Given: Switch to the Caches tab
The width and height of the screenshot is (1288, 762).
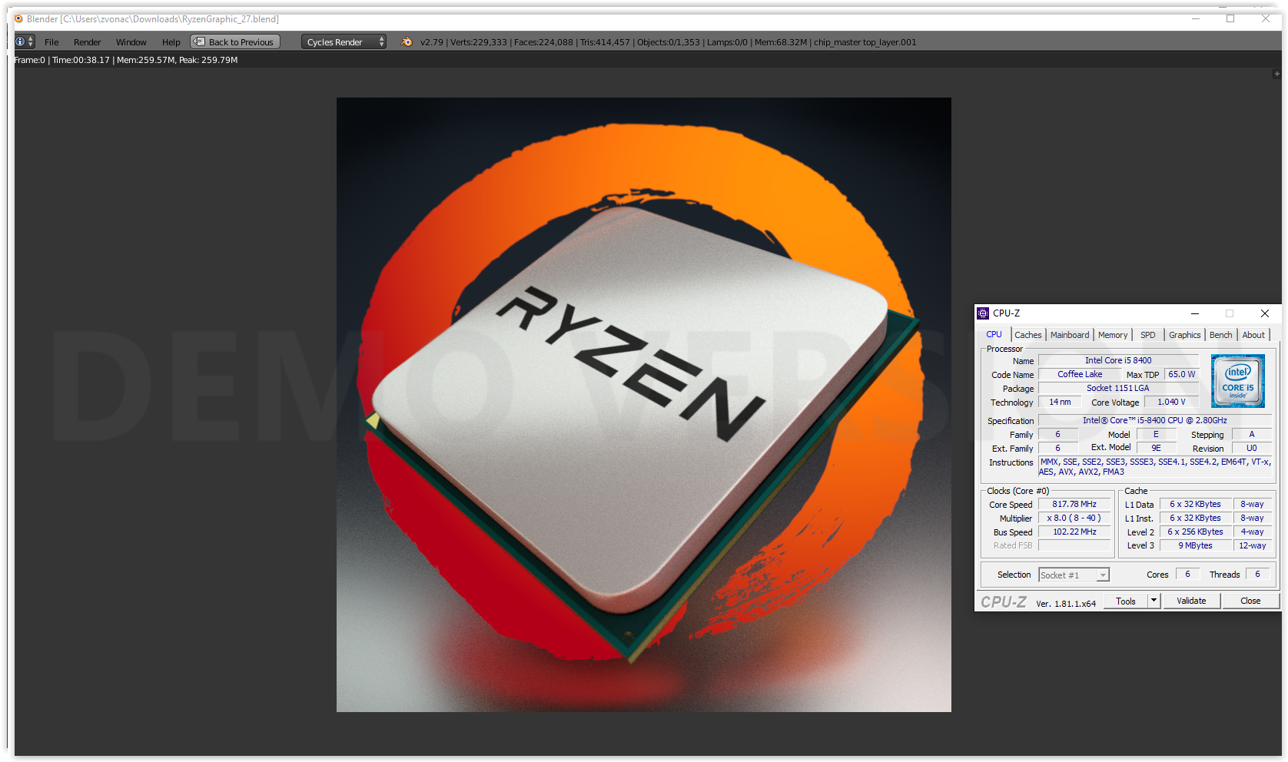Looking at the screenshot, I should (1027, 335).
